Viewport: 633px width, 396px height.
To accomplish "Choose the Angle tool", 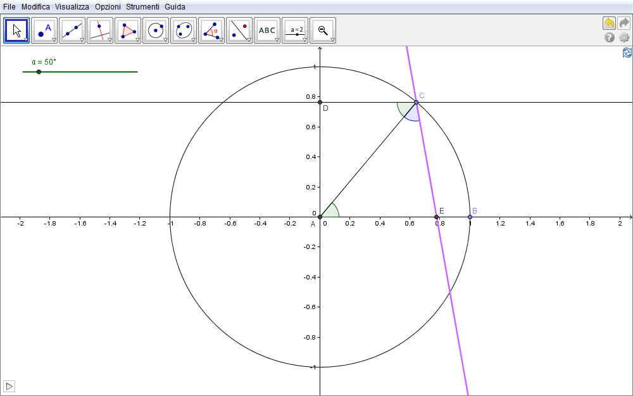I will pyautogui.click(x=211, y=30).
